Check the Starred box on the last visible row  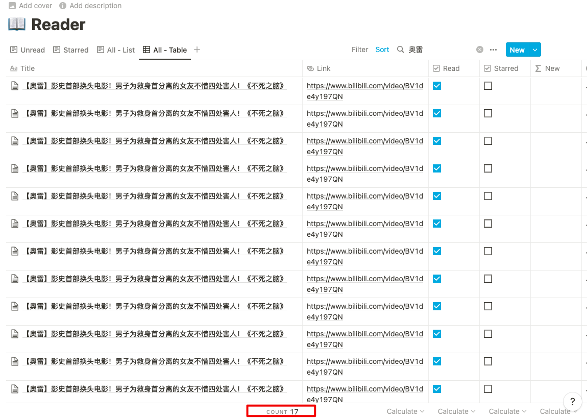tap(487, 388)
